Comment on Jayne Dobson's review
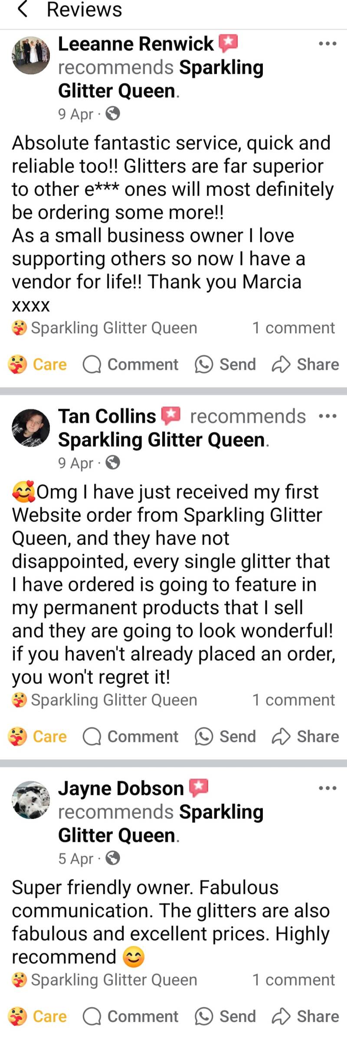347x1038 pixels. tap(131, 1016)
